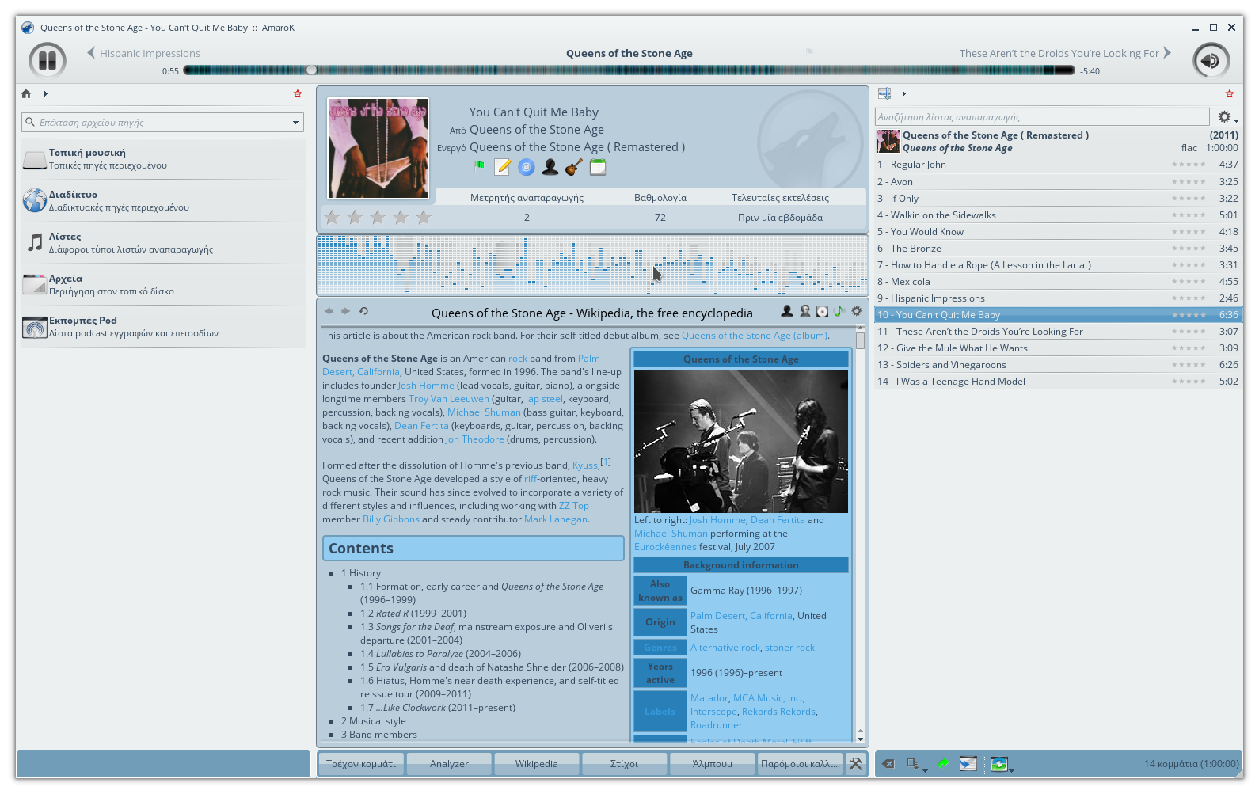This screenshot has width=1259, height=794.
Task: Click the guitar icon in the current track applet
Action: pyautogui.click(x=574, y=167)
